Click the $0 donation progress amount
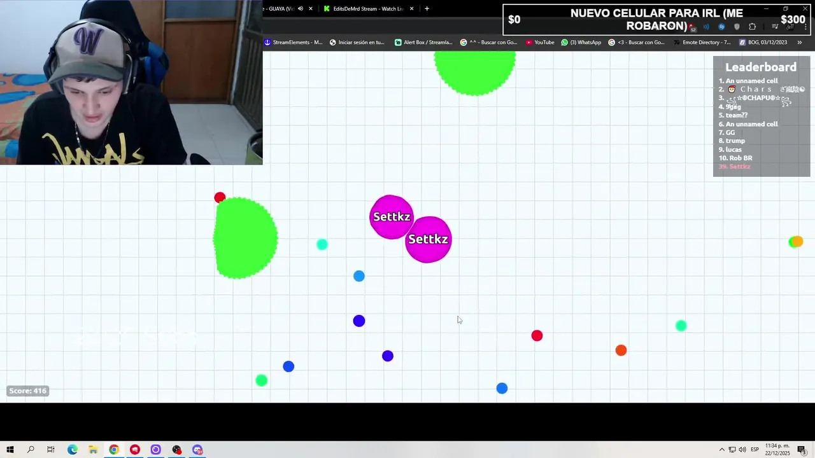Screen dimensions: 815x458 click(514, 20)
